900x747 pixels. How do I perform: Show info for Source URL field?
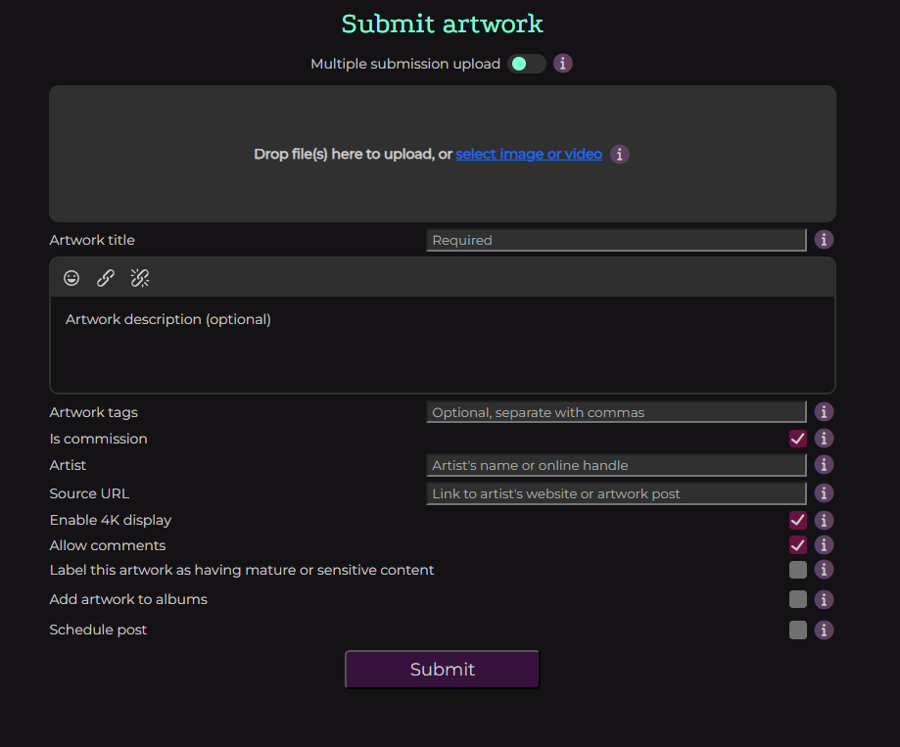click(x=825, y=493)
